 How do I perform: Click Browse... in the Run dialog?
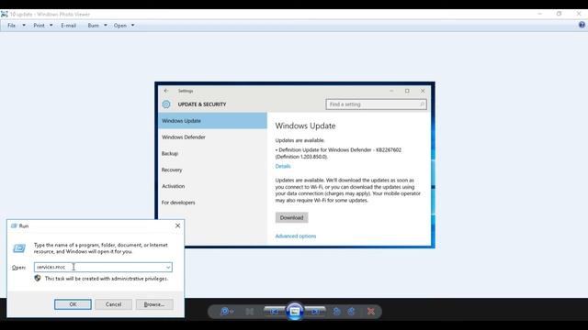154,304
